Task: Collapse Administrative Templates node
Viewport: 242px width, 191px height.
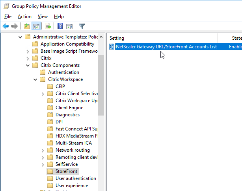Action: pos(20,37)
